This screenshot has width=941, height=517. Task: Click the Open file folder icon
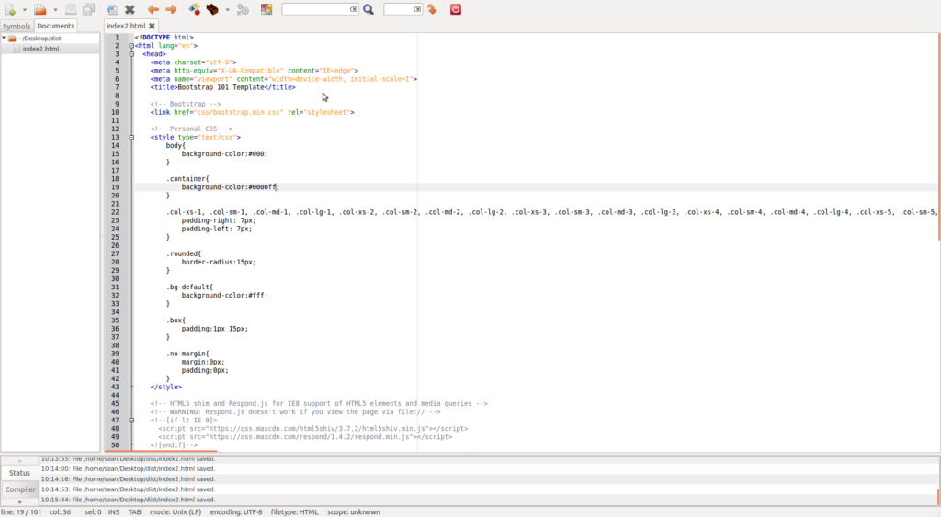(x=40, y=9)
